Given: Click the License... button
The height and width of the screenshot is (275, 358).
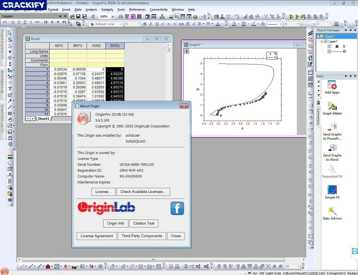Looking at the screenshot, I should 103,192.
